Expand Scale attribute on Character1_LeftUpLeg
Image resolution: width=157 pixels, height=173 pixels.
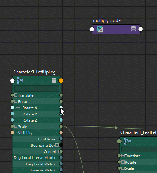click(16, 126)
